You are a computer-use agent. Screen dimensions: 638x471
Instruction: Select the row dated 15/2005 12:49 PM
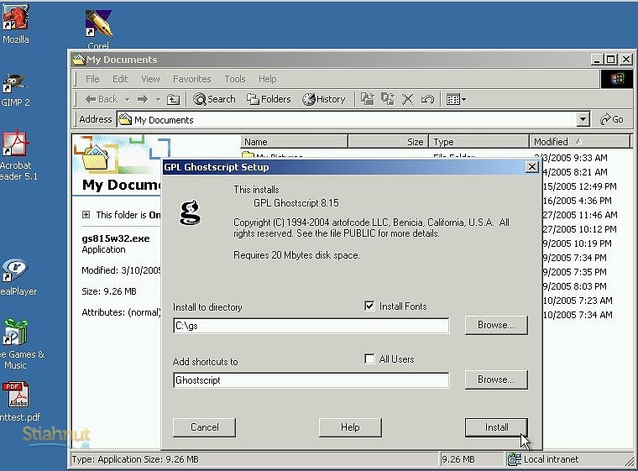(580, 186)
